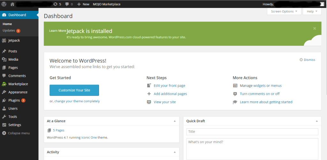Collapse the Quick Draft widget
327x160 pixels.
coord(316,121)
